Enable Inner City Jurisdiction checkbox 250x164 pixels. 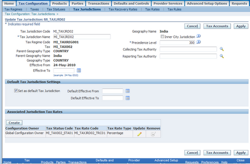point(162,37)
